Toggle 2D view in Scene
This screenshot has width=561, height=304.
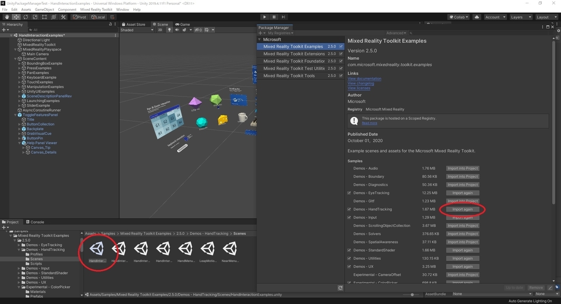point(160,30)
